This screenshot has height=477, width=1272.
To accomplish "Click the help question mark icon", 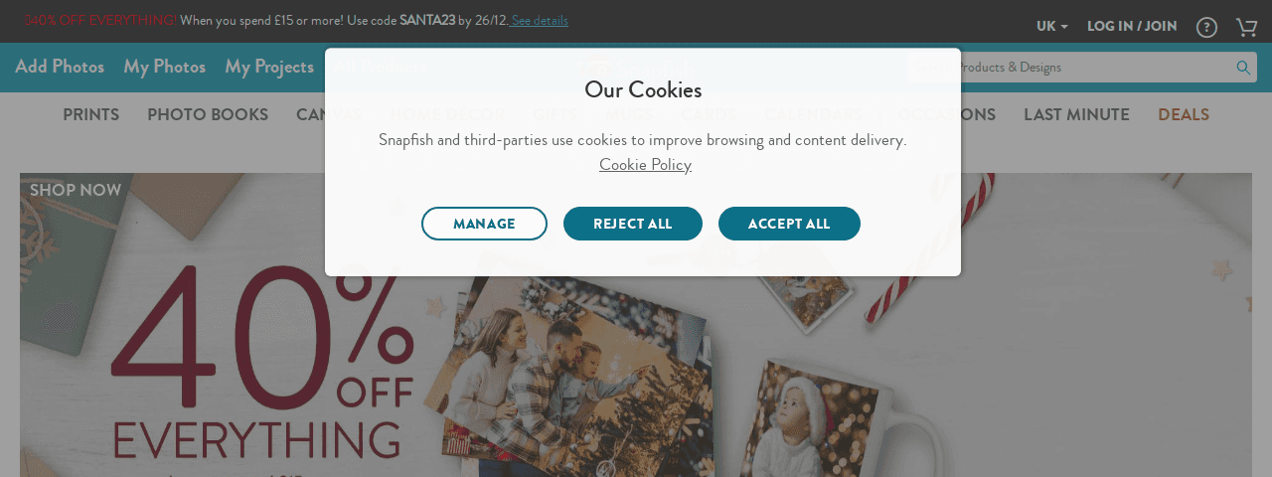I will [1206, 27].
